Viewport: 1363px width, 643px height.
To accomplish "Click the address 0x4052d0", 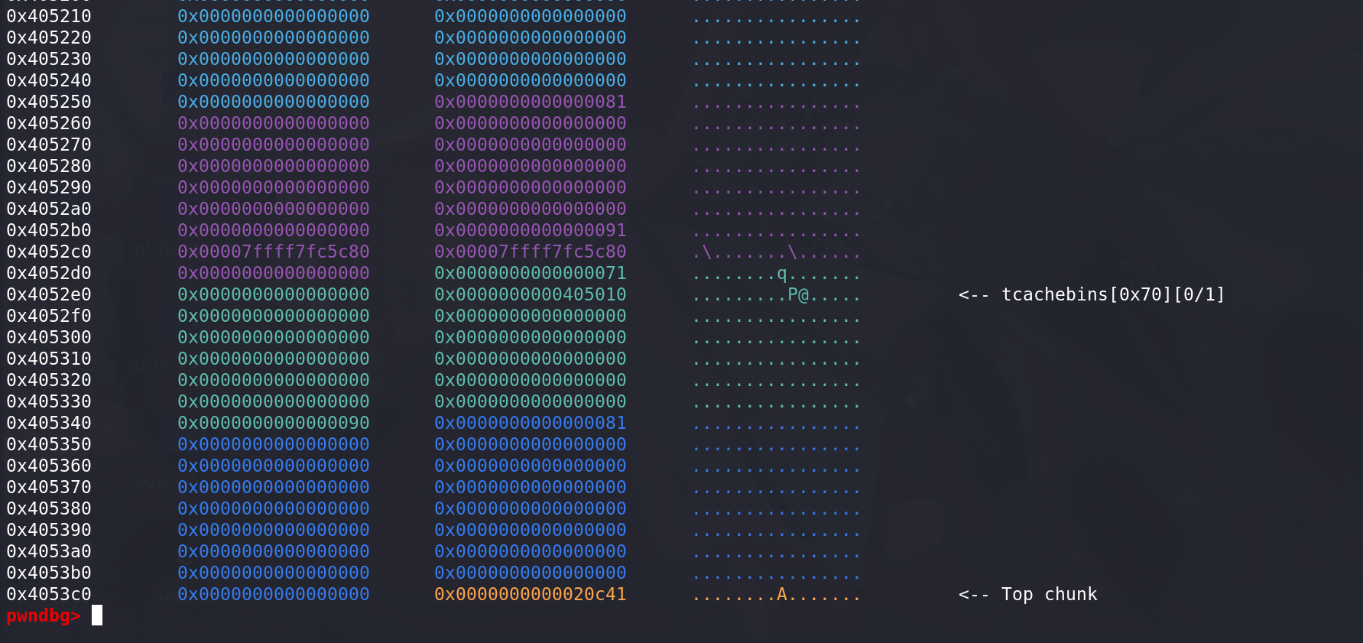I will 49,273.
